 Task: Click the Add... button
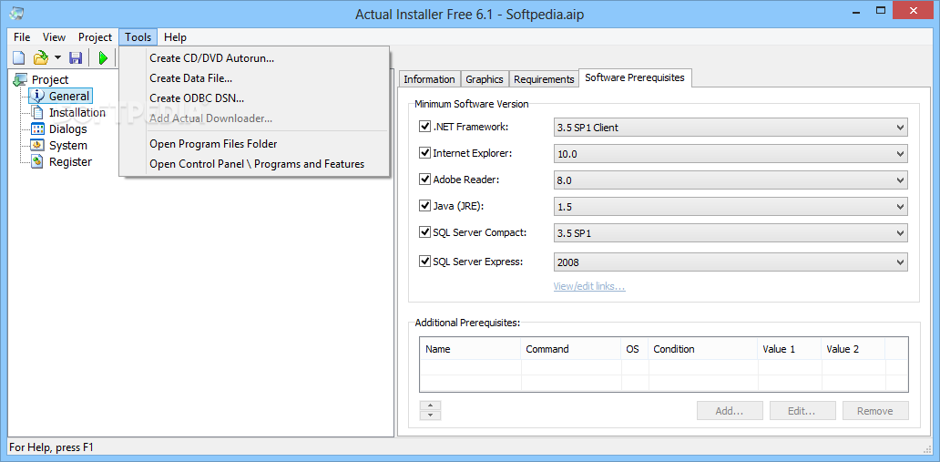coord(730,411)
